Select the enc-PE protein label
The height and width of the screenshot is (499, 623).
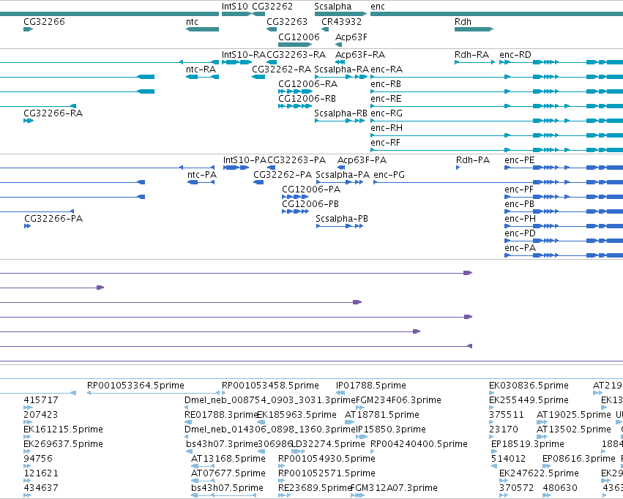pos(520,160)
